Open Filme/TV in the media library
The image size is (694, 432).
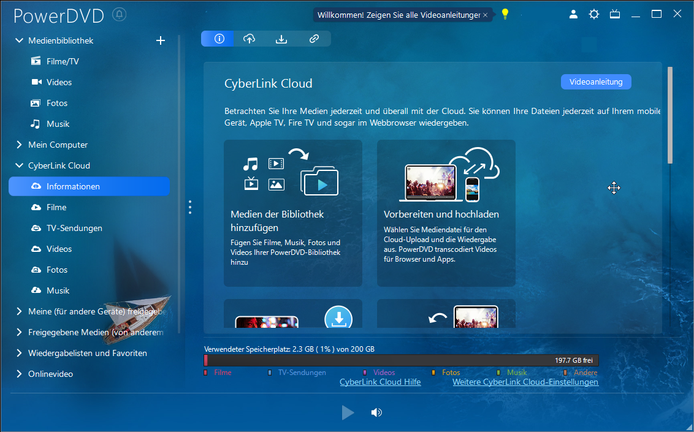click(63, 61)
